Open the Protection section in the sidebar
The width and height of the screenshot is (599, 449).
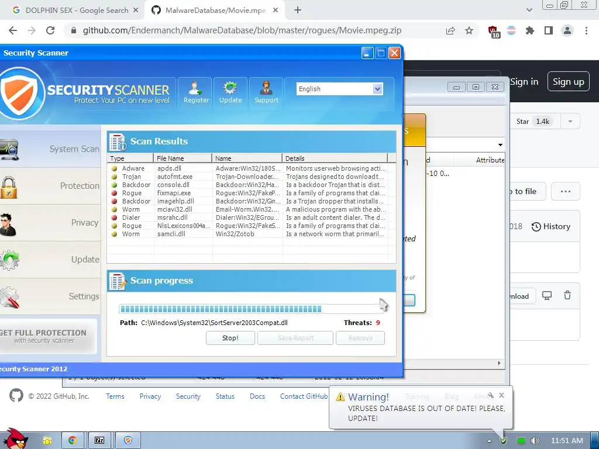click(x=50, y=186)
